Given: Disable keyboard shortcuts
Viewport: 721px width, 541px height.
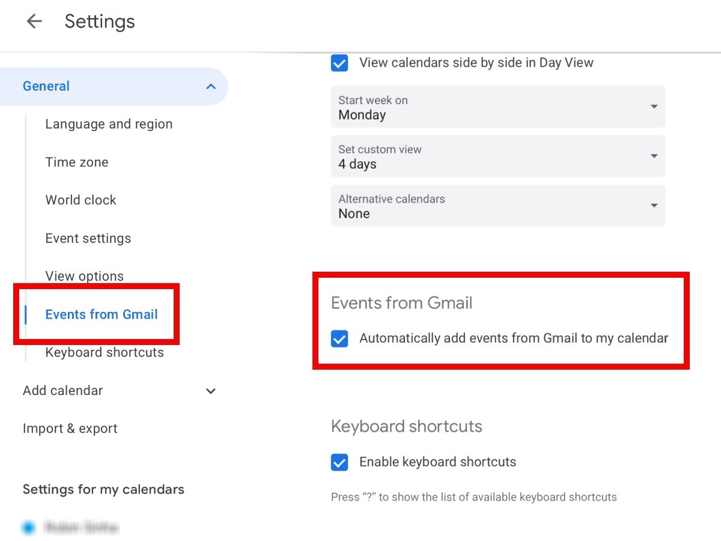Looking at the screenshot, I should (339, 462).
